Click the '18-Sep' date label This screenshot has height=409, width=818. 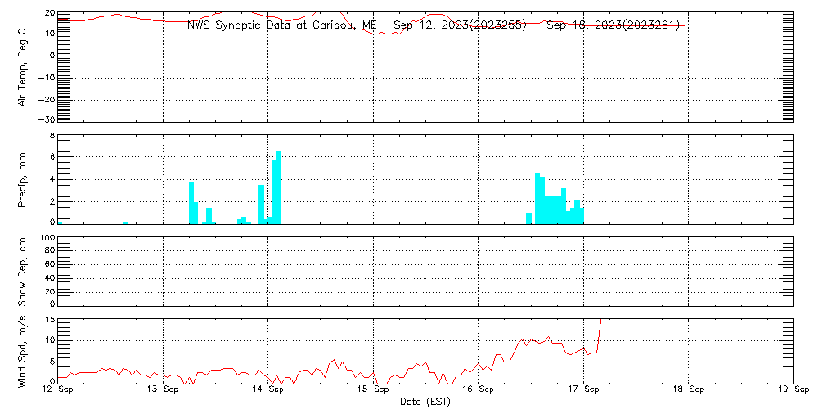click(x=689, y=391)
